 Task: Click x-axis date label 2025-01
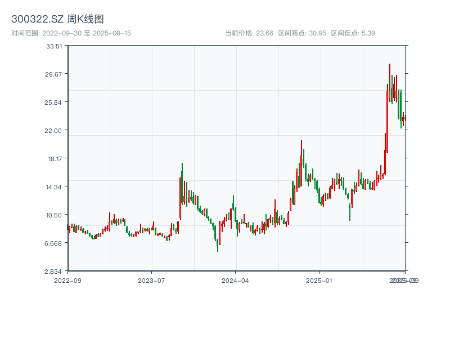tap(319, 281)
